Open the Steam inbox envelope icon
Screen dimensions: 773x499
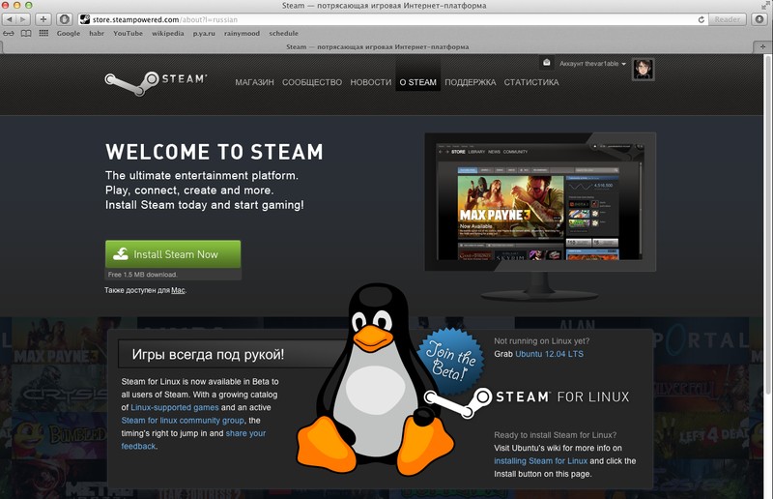click(x=546, y=63)
